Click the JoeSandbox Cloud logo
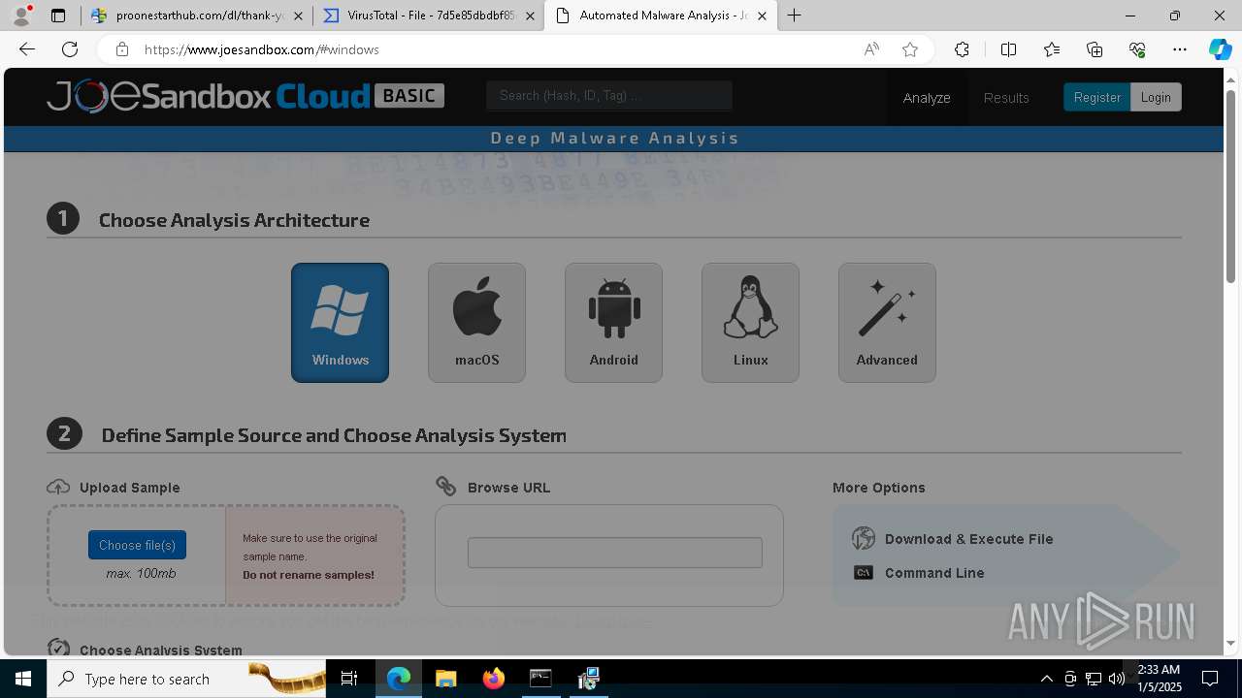The image size is (1242, 698). click(245, 96)
